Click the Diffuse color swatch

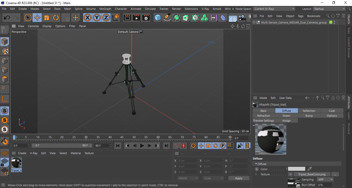coord(297,169)
